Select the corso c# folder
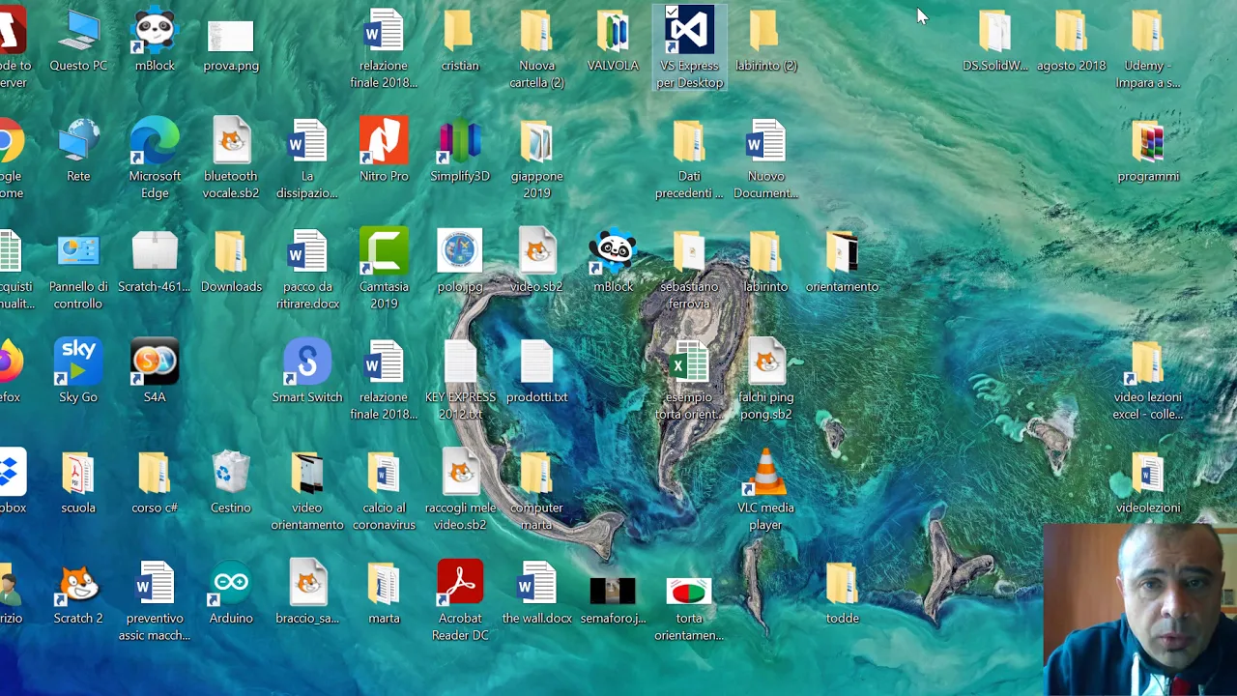This screenshot has height=696, width=1237. 155,481
